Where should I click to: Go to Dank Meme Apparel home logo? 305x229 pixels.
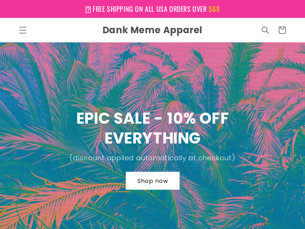[152, 30]
